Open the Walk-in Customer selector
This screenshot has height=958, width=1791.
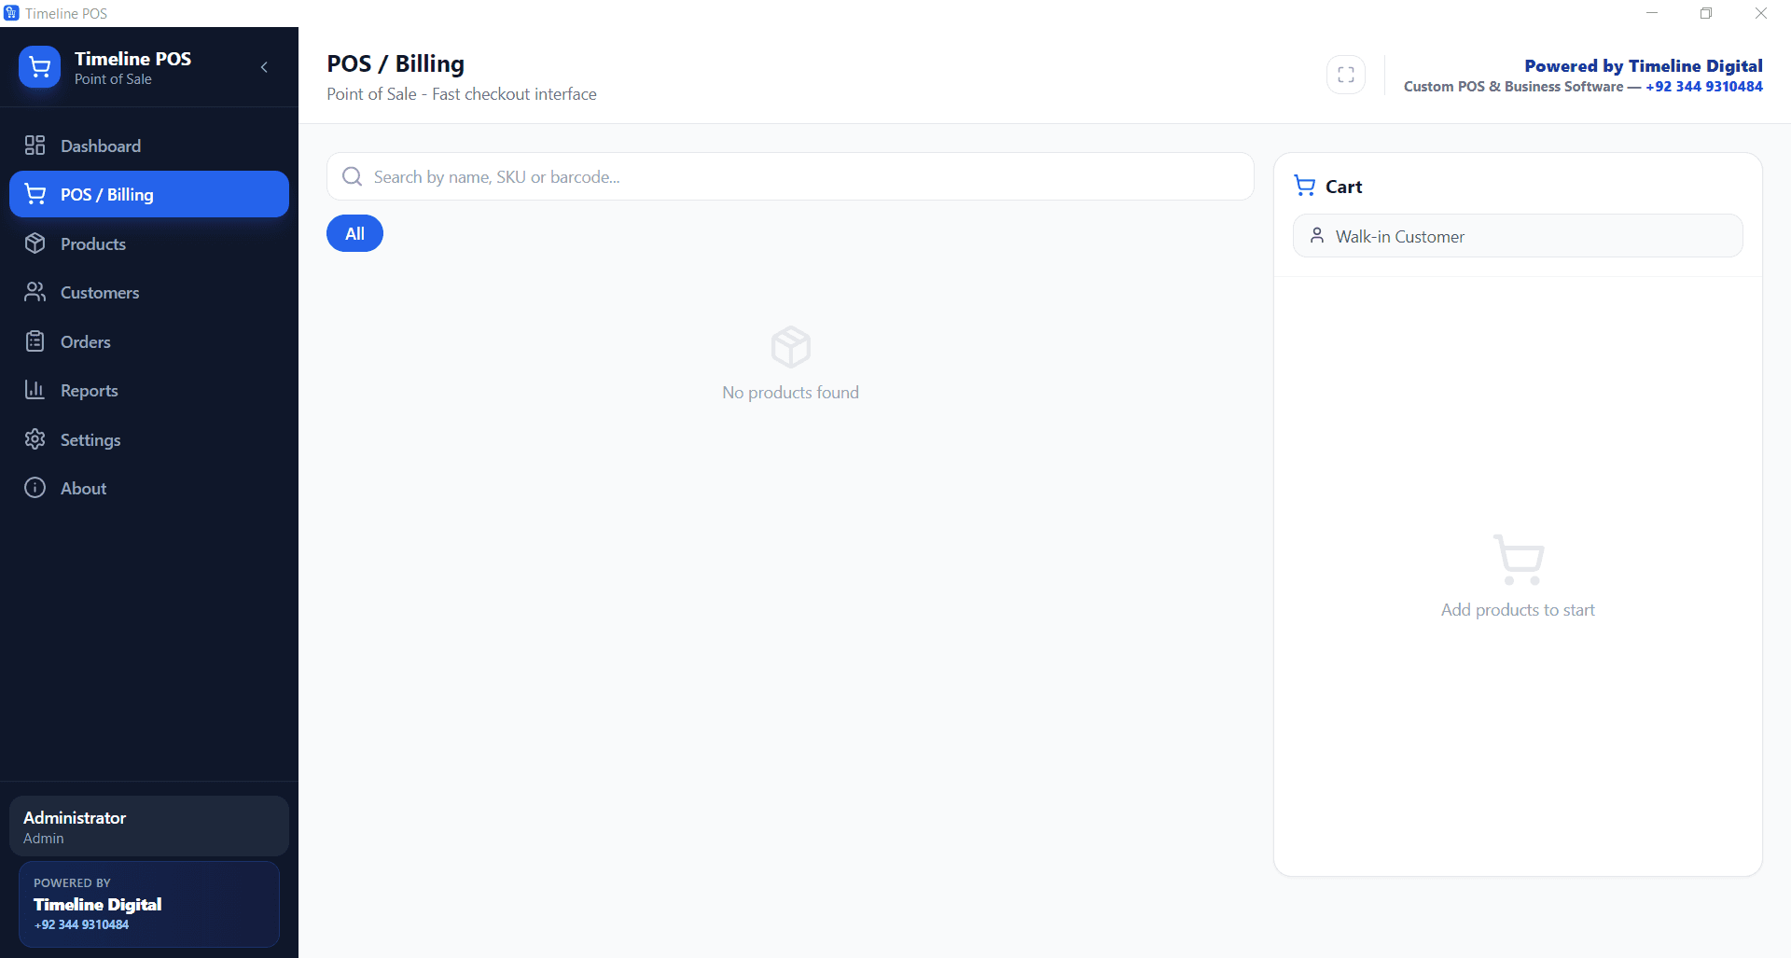pyautogui.click(x=1517, y=236)
